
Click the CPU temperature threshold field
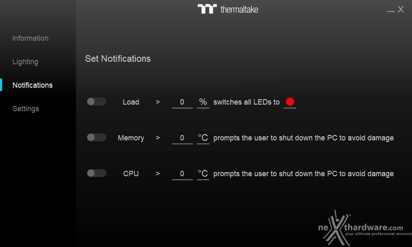point(182,174)
